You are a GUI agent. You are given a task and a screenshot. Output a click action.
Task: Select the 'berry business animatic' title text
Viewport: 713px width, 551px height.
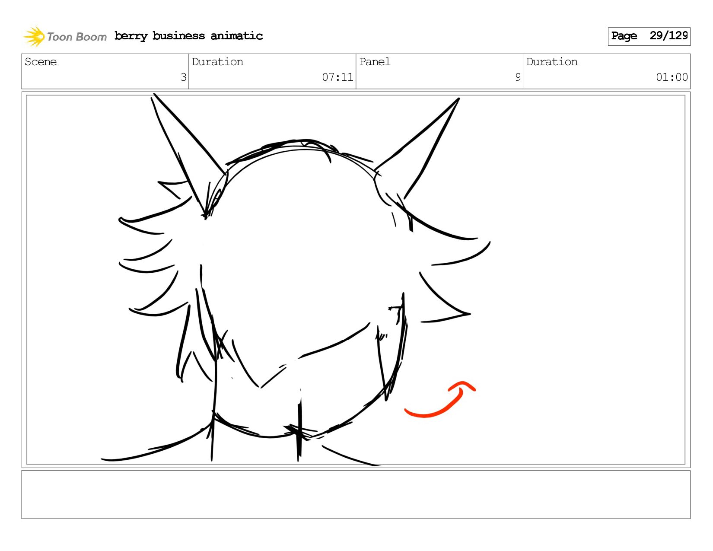click(188, 36)
